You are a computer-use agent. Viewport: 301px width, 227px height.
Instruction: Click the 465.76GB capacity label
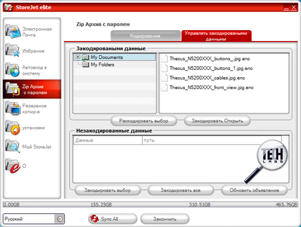[x=287, y=205]
